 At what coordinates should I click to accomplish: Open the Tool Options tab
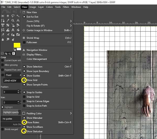coord(2,53)
